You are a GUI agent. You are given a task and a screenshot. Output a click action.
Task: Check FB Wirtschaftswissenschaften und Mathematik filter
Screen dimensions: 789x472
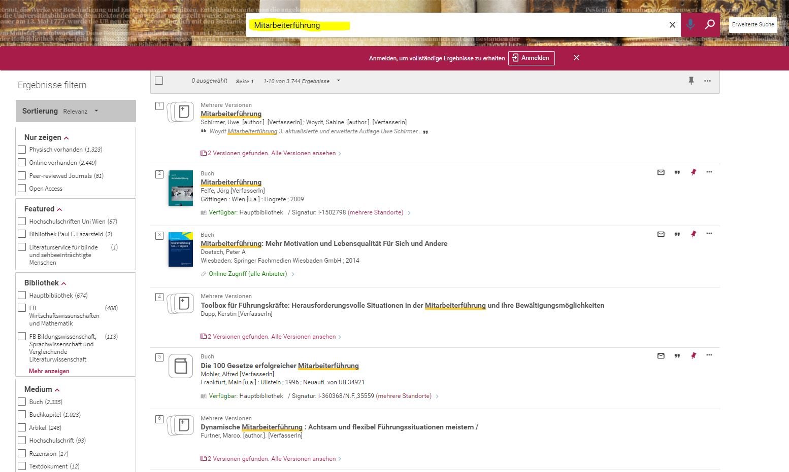(x=22, y=308)
